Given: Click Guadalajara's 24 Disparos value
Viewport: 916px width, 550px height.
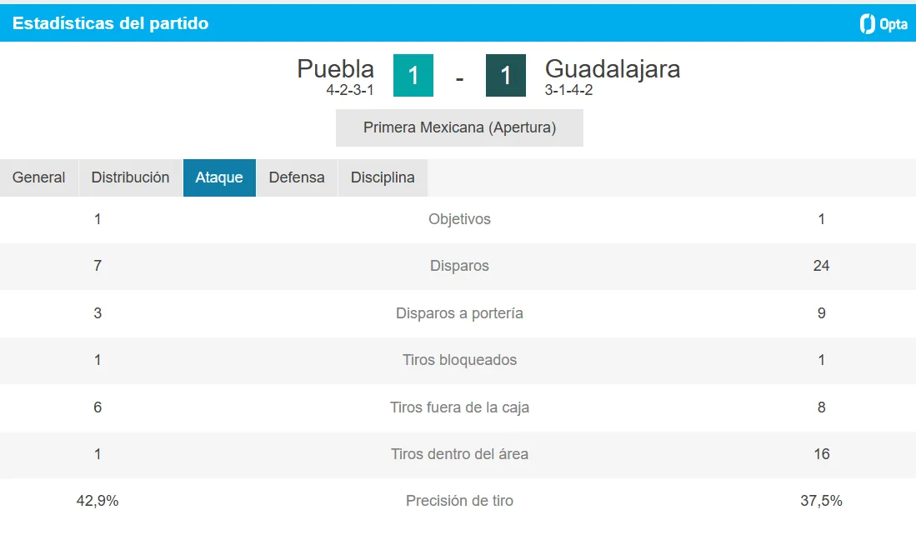Looking at the screenshot, I should pos(821,266).
